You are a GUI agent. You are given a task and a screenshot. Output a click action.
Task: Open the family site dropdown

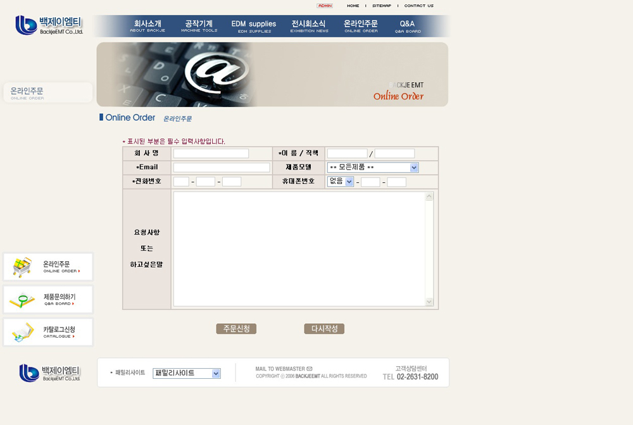pyautogui.click(x=216, y=373)
